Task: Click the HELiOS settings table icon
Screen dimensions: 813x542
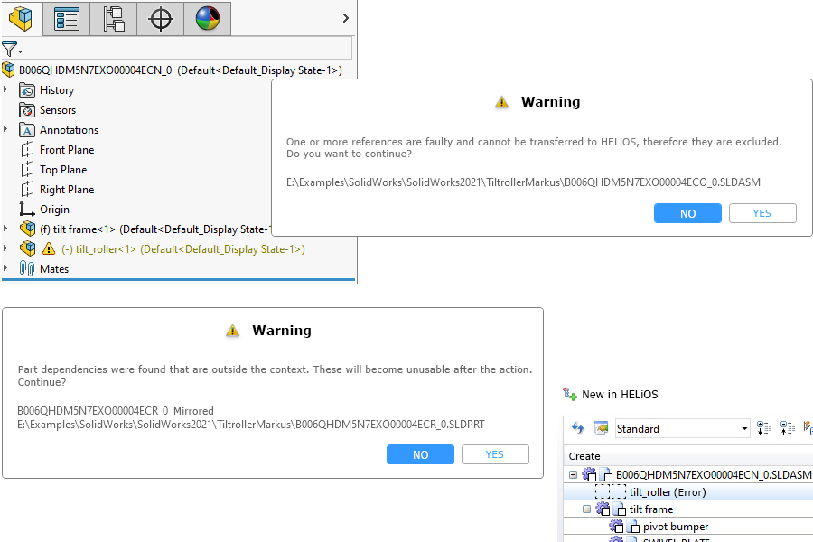Action: coord(601,428)
